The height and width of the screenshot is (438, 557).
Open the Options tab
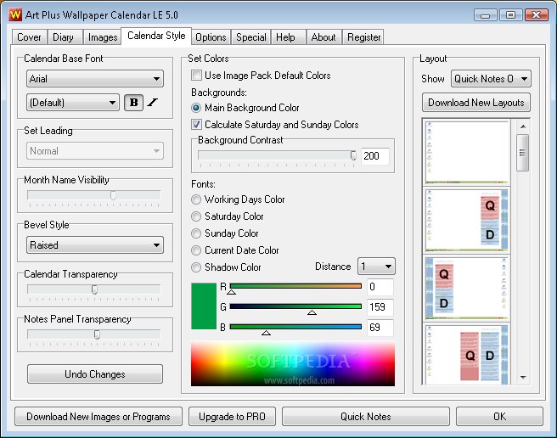coord(211,37)
